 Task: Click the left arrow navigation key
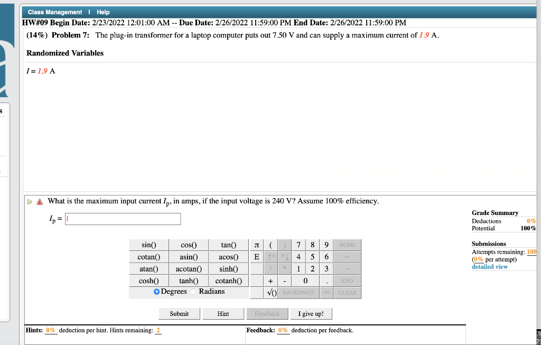[348, 257]
